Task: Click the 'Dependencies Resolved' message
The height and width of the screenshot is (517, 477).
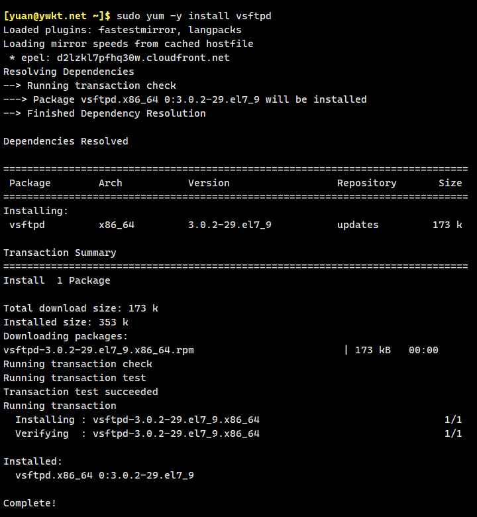Action: [66, 141]
